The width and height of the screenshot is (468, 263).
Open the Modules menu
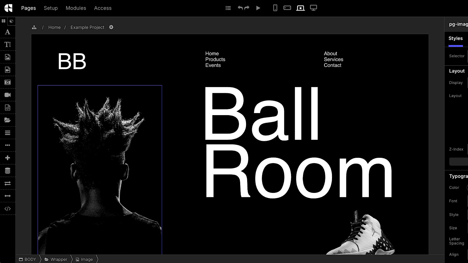coord(76,8)
